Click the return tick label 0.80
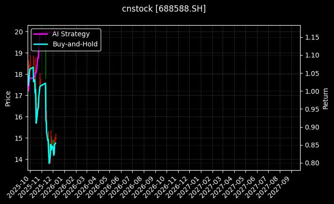Screen dimensions: 334x204 [311, 163]
